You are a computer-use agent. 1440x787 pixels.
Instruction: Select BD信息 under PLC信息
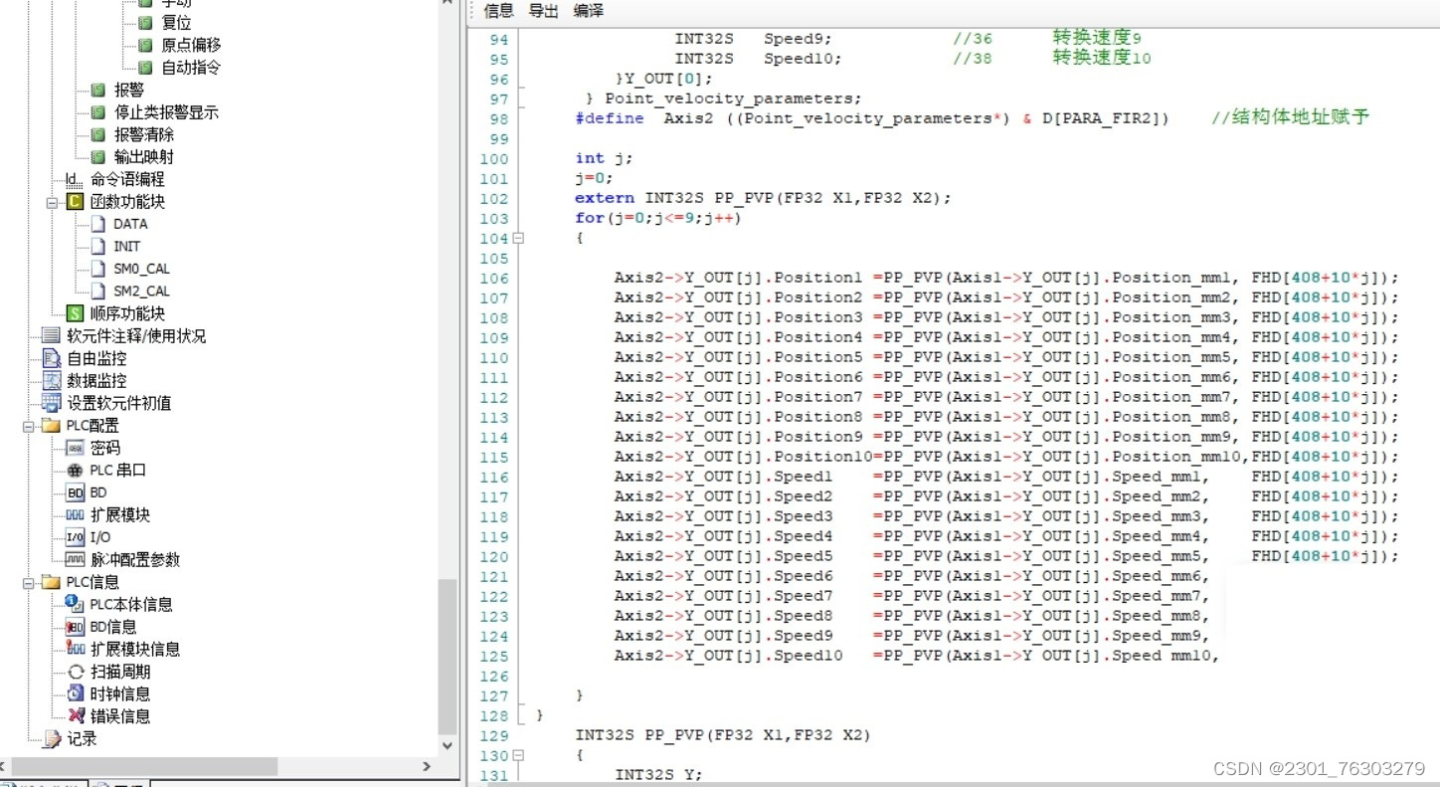[x=112, y=627]
